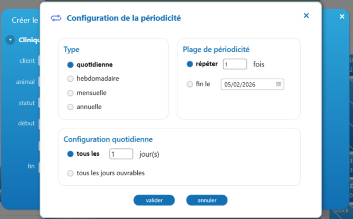Close the background Créer panel
353x219 pixels.
coord(342,17)
